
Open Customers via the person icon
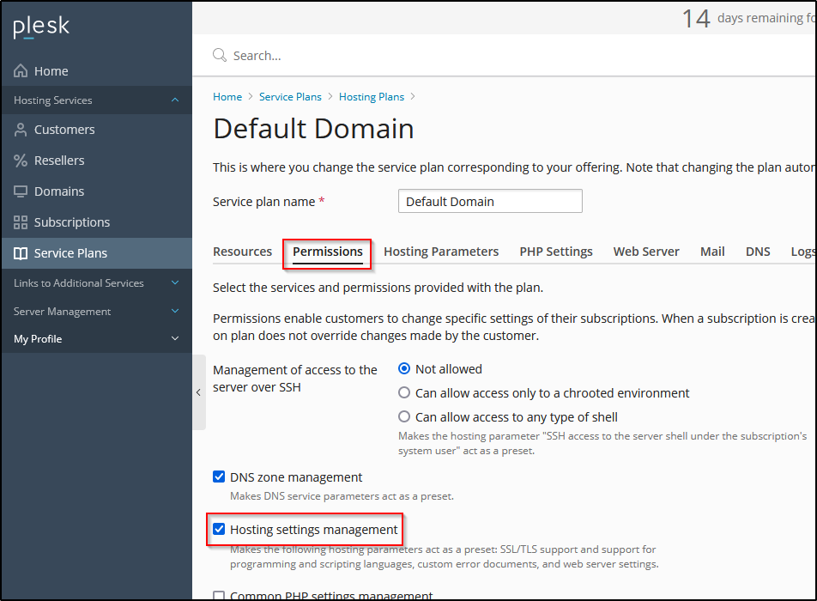[x=21, y=130]
